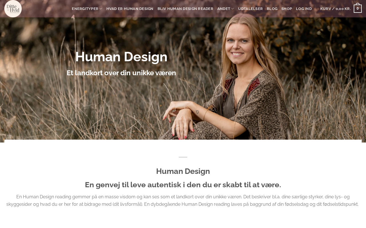The height and width of the screenshot is (228, 366).
Task: Open the Energityper menu
Action: click(x=85, y=9)
